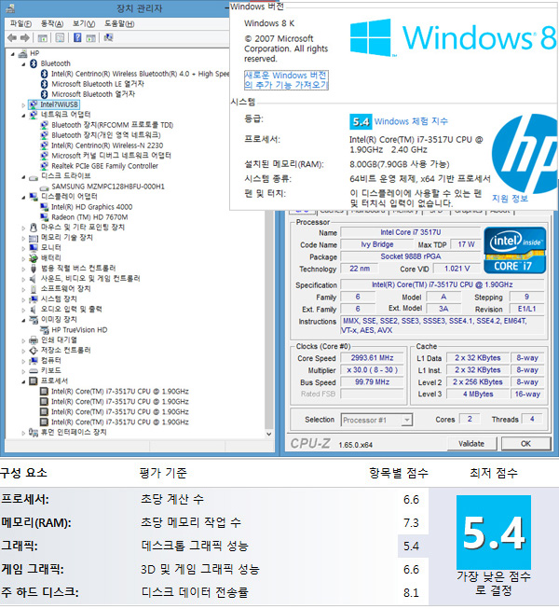The image size is (559, 609).
Task: Open the 파일(F) menu
Action: coord(20,23)
